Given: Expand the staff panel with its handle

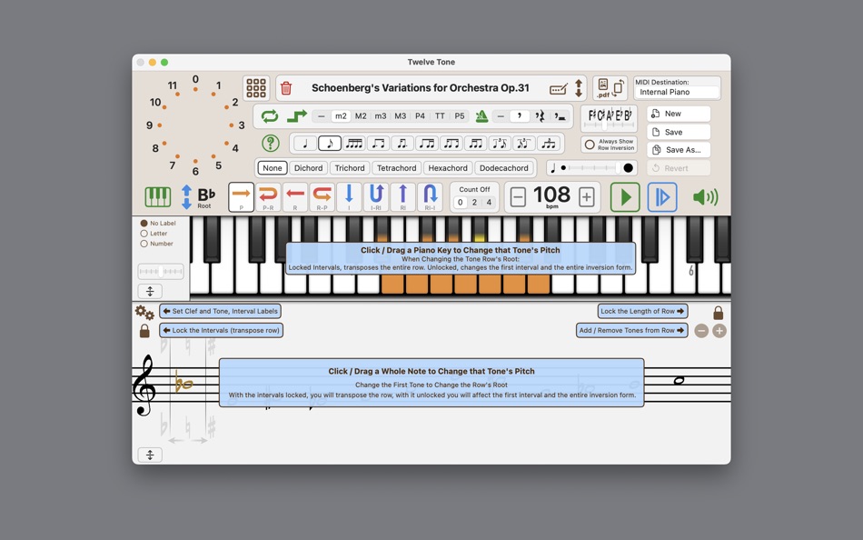Looking at the screenshot, I should click(150, 455).
